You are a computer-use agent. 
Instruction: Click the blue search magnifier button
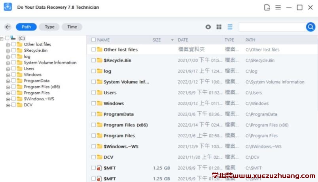(310, 27)
